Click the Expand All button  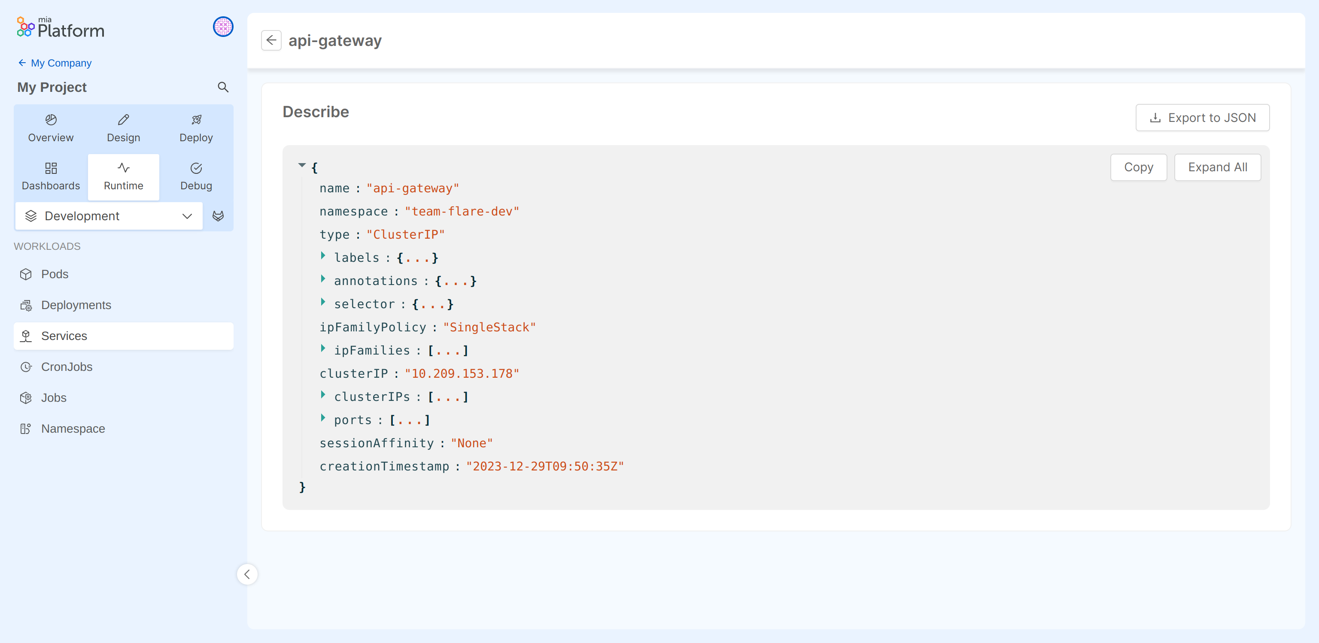[x=1217, y=167]
